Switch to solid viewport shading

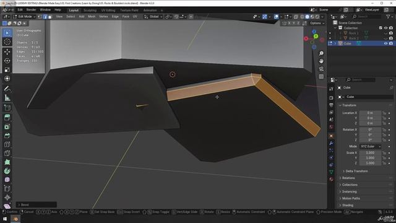307,17
